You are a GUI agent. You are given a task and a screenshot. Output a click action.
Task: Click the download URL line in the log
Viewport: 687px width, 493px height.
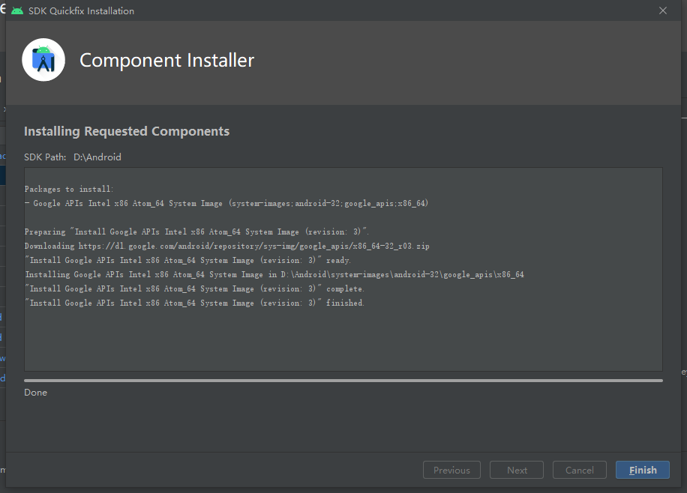226,246
